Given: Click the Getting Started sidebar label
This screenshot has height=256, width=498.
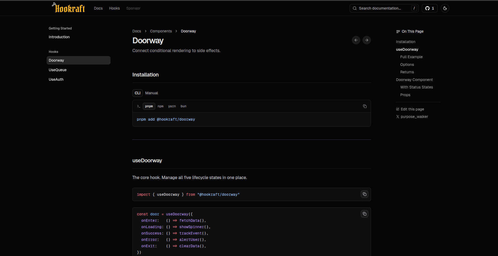Looking at the screenshot, I should point(60,28).
